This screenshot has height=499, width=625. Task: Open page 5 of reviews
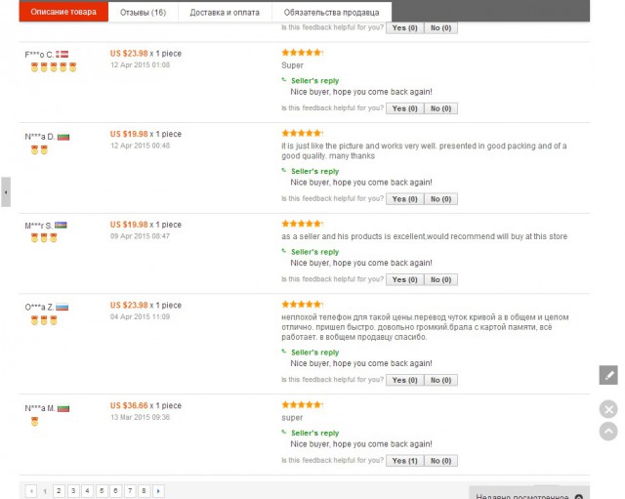[102, 490]
